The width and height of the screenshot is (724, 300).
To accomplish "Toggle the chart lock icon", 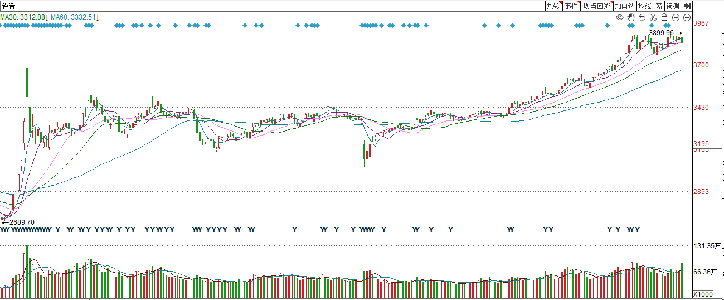I will tap(664, 18).
